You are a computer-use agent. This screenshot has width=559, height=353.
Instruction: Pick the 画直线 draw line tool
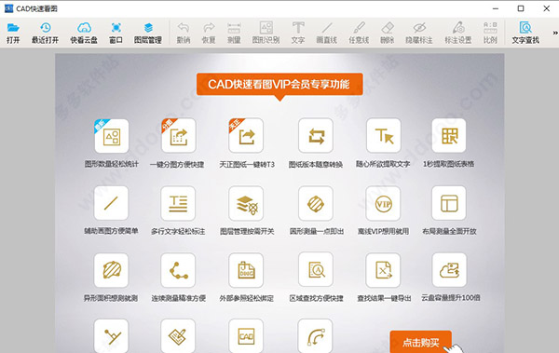pos(327,33)
